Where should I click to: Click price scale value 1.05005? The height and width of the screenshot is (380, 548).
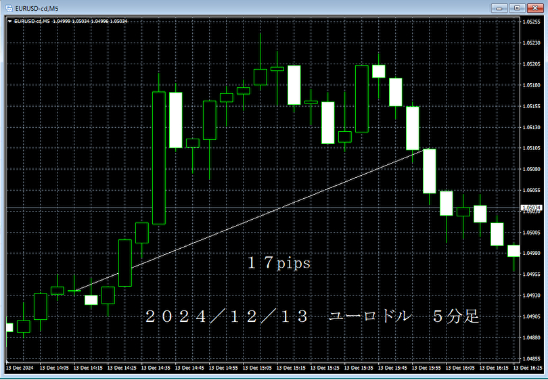coord(531,233)
